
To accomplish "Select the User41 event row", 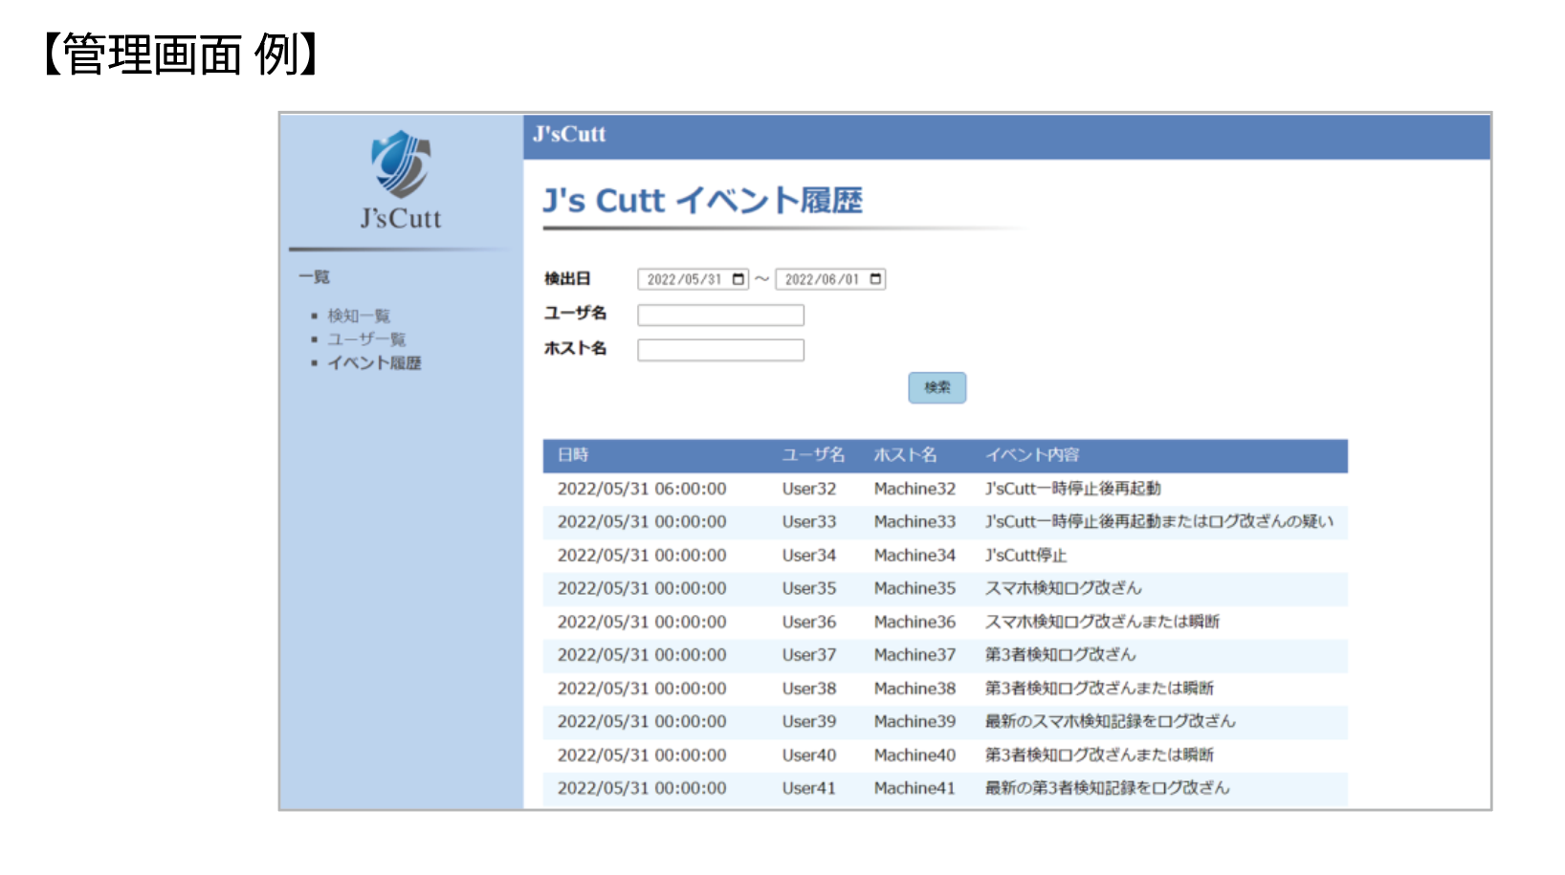I will pos(945,789).
